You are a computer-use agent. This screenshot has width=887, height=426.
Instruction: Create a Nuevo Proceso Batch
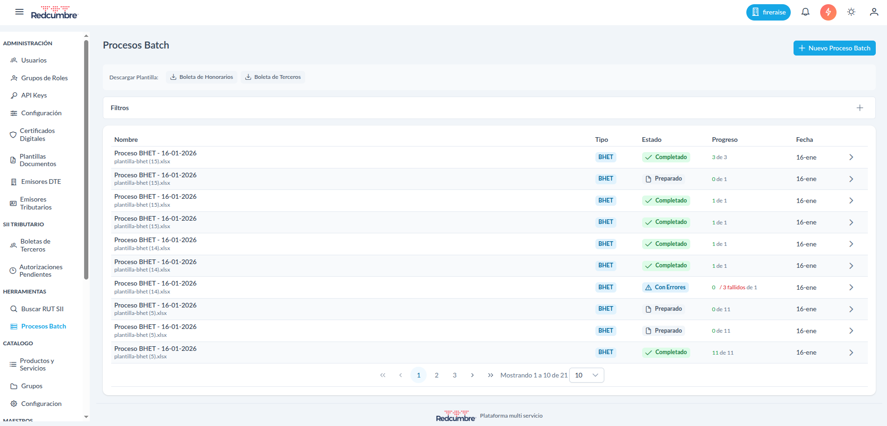tap(834, 48)
